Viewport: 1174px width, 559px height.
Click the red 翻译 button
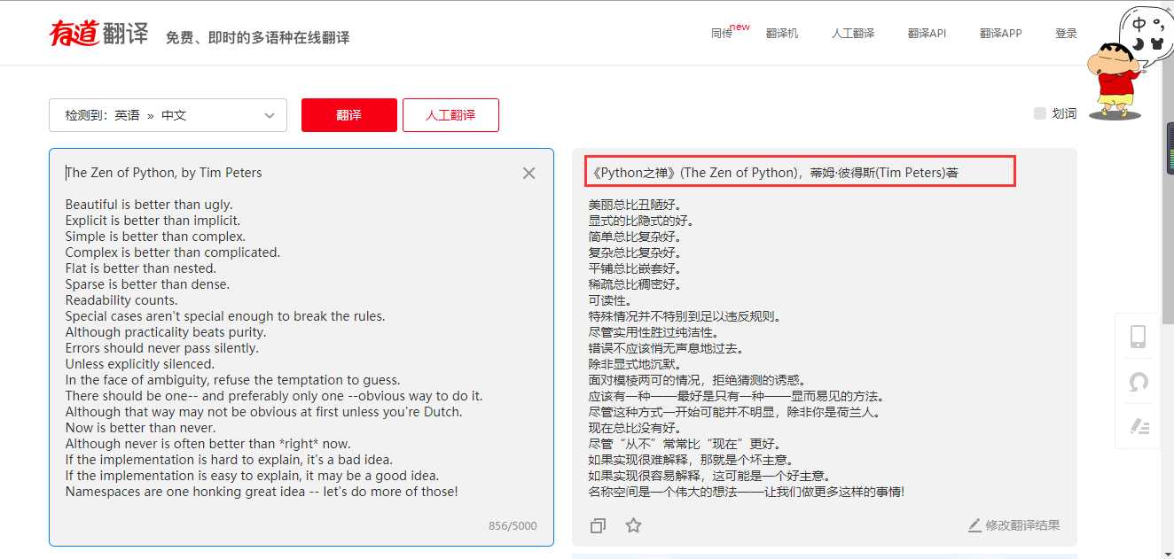[349, 115]
